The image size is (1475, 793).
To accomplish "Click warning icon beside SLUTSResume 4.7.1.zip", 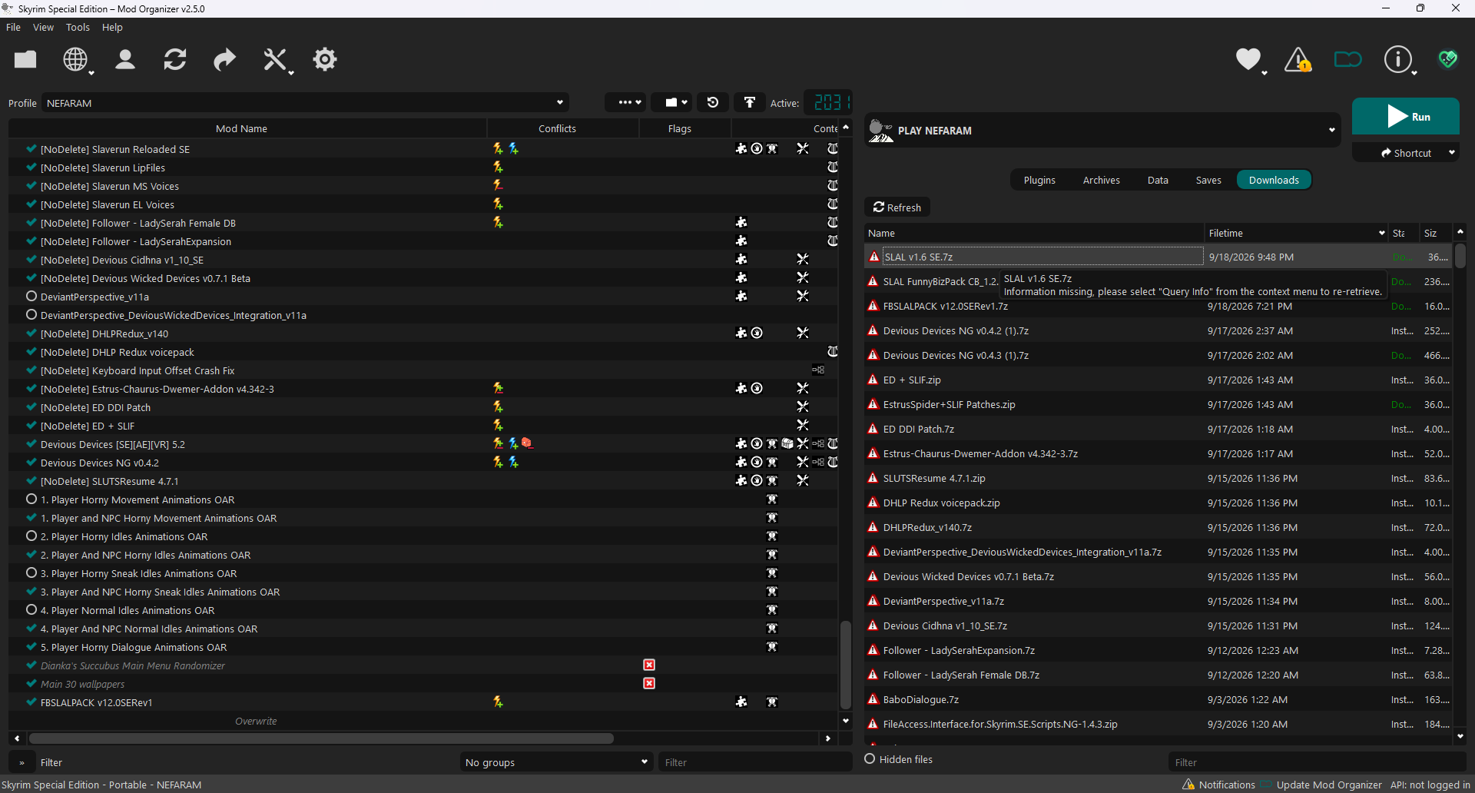I will [x=873, y=478].
